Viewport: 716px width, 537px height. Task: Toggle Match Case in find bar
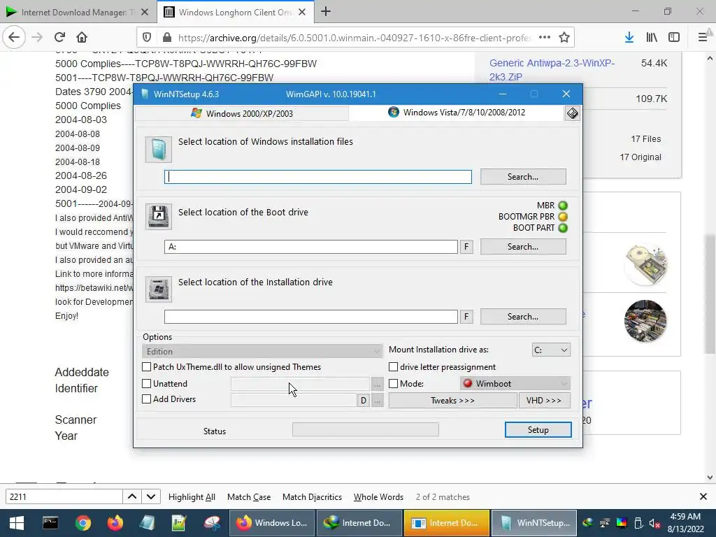coord(249,497)
